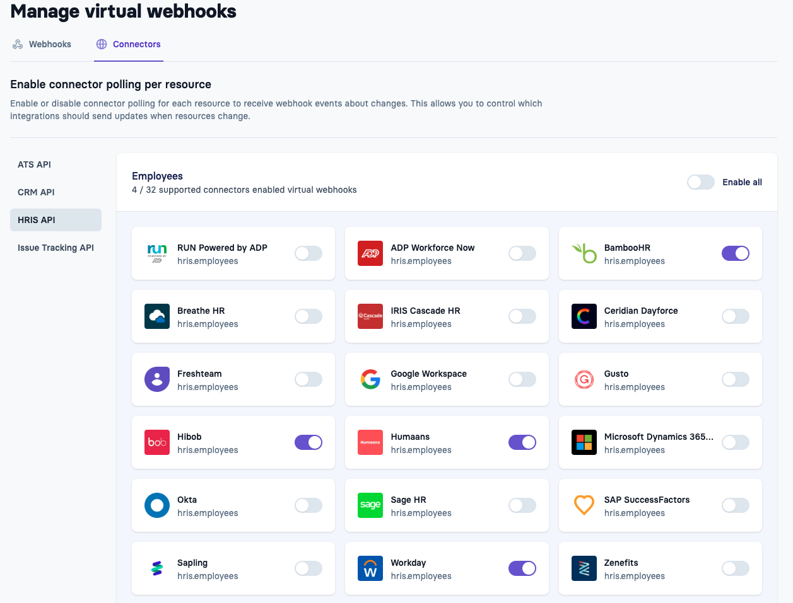Click the 'SAP SuccessFactors' connector name

(647, 500)
